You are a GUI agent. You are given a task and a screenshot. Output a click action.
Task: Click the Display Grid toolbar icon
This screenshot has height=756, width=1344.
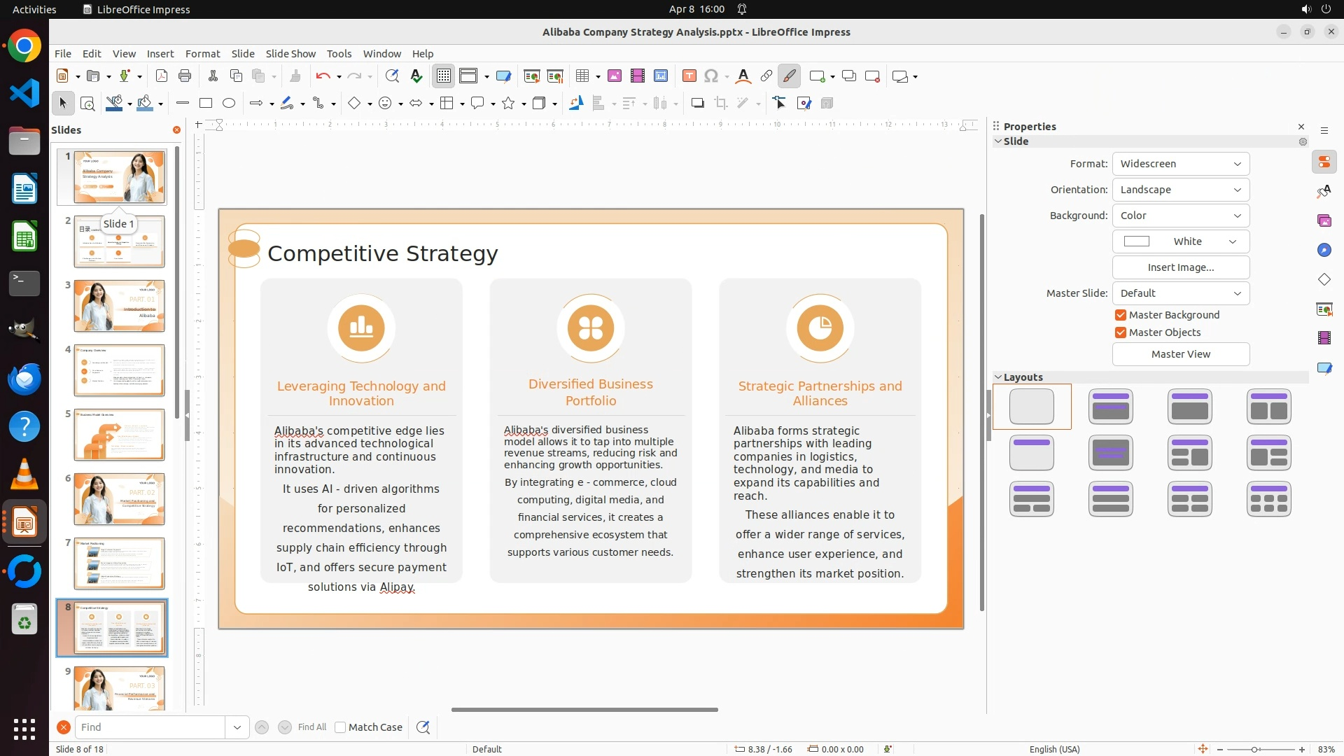[x=444, y=76]
